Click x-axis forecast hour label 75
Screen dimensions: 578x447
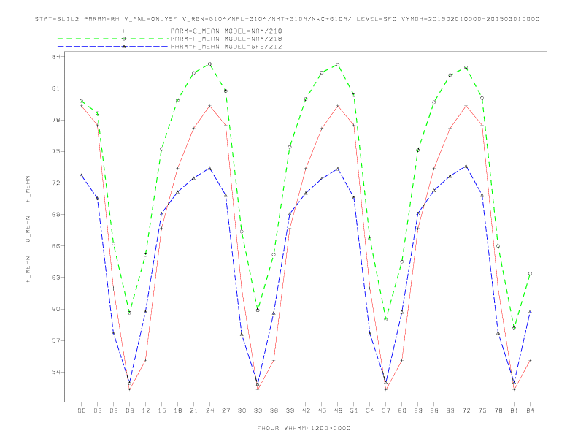482,410
